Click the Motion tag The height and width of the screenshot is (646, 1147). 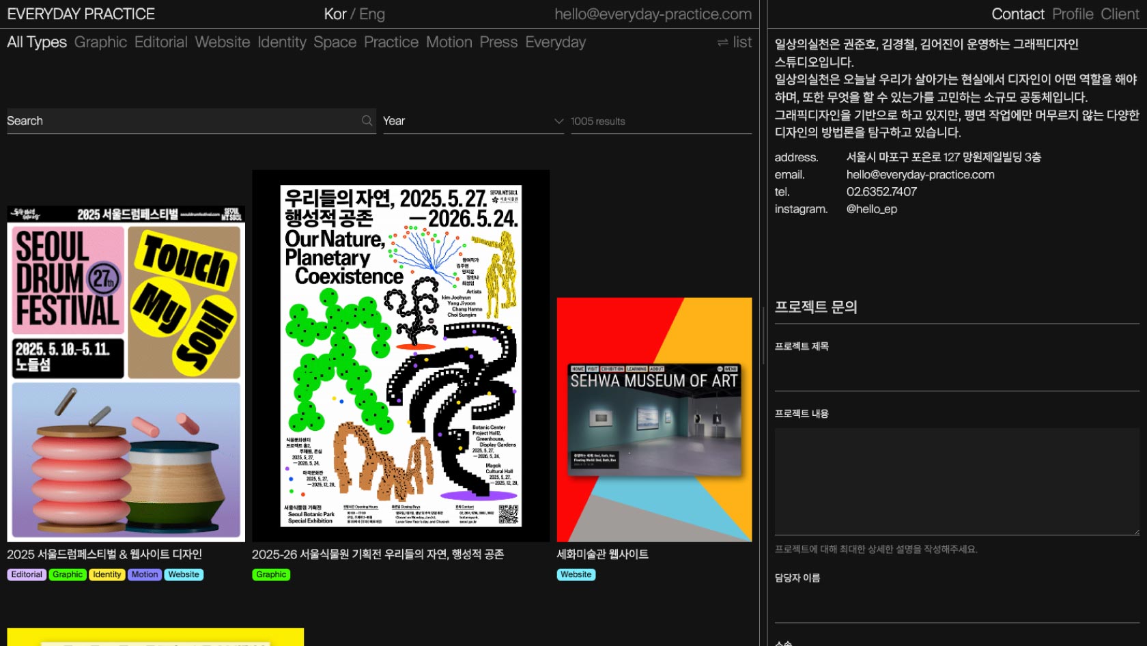(145, 575)
